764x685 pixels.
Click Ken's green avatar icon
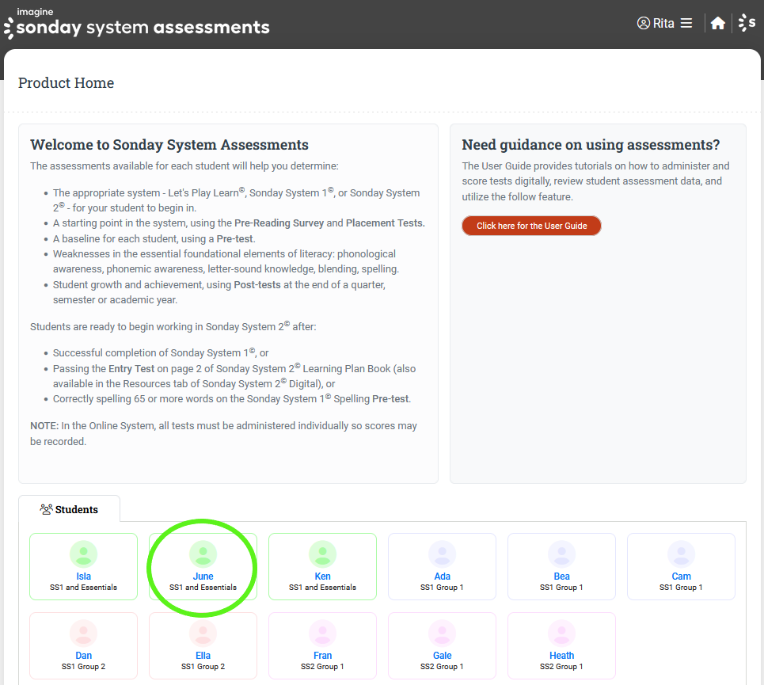[323, 554]
